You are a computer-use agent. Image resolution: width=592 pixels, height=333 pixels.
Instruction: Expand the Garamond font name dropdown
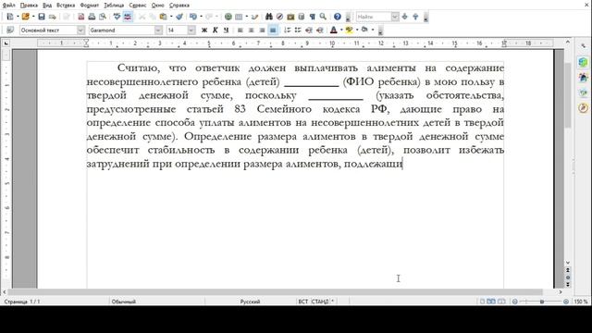[158, 30]
